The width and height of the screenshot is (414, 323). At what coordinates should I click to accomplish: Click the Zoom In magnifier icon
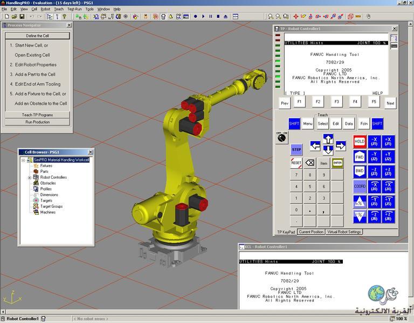[271, 16]
